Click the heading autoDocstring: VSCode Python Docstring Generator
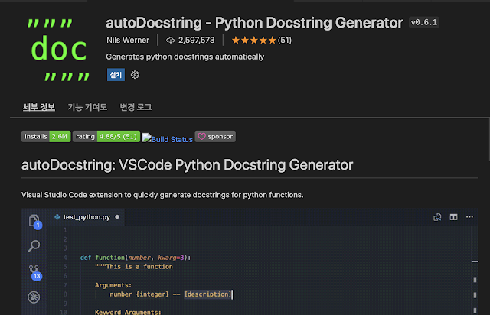Screen dimensions: 490x315 click(x=187, y=165)
